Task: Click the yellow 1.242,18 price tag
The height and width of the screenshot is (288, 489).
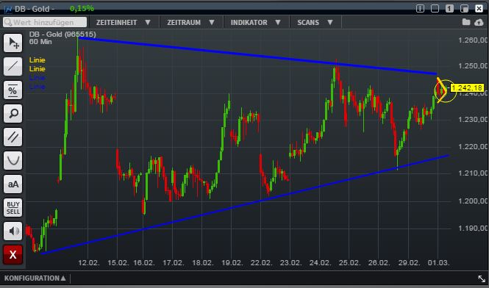Action: [x=468, y=88]
